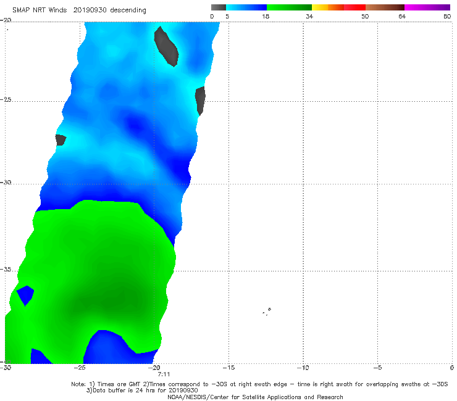The width and height of the screenshot is (457, 401).
Task: Click the longitude axis label '-25'
Action: pyautogui.click(x=80, y=368)
